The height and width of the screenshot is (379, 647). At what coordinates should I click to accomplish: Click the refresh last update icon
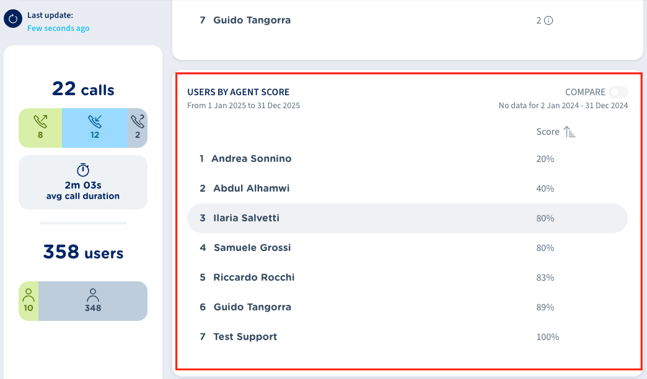point(13,19)
